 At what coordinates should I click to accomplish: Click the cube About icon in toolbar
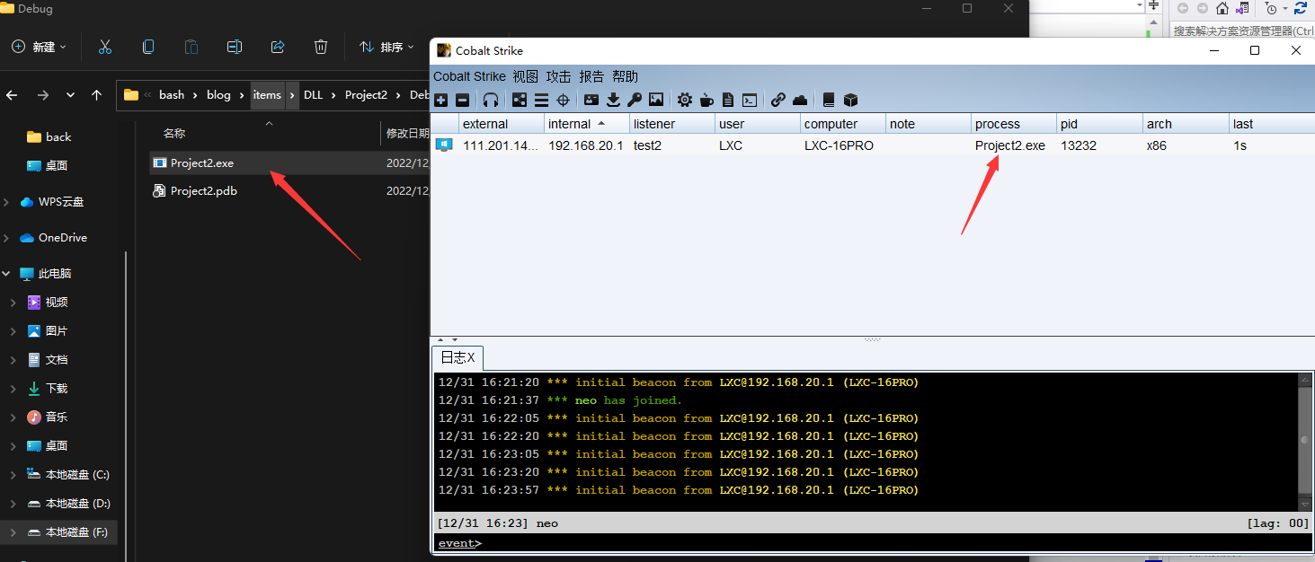coord(850,100)
